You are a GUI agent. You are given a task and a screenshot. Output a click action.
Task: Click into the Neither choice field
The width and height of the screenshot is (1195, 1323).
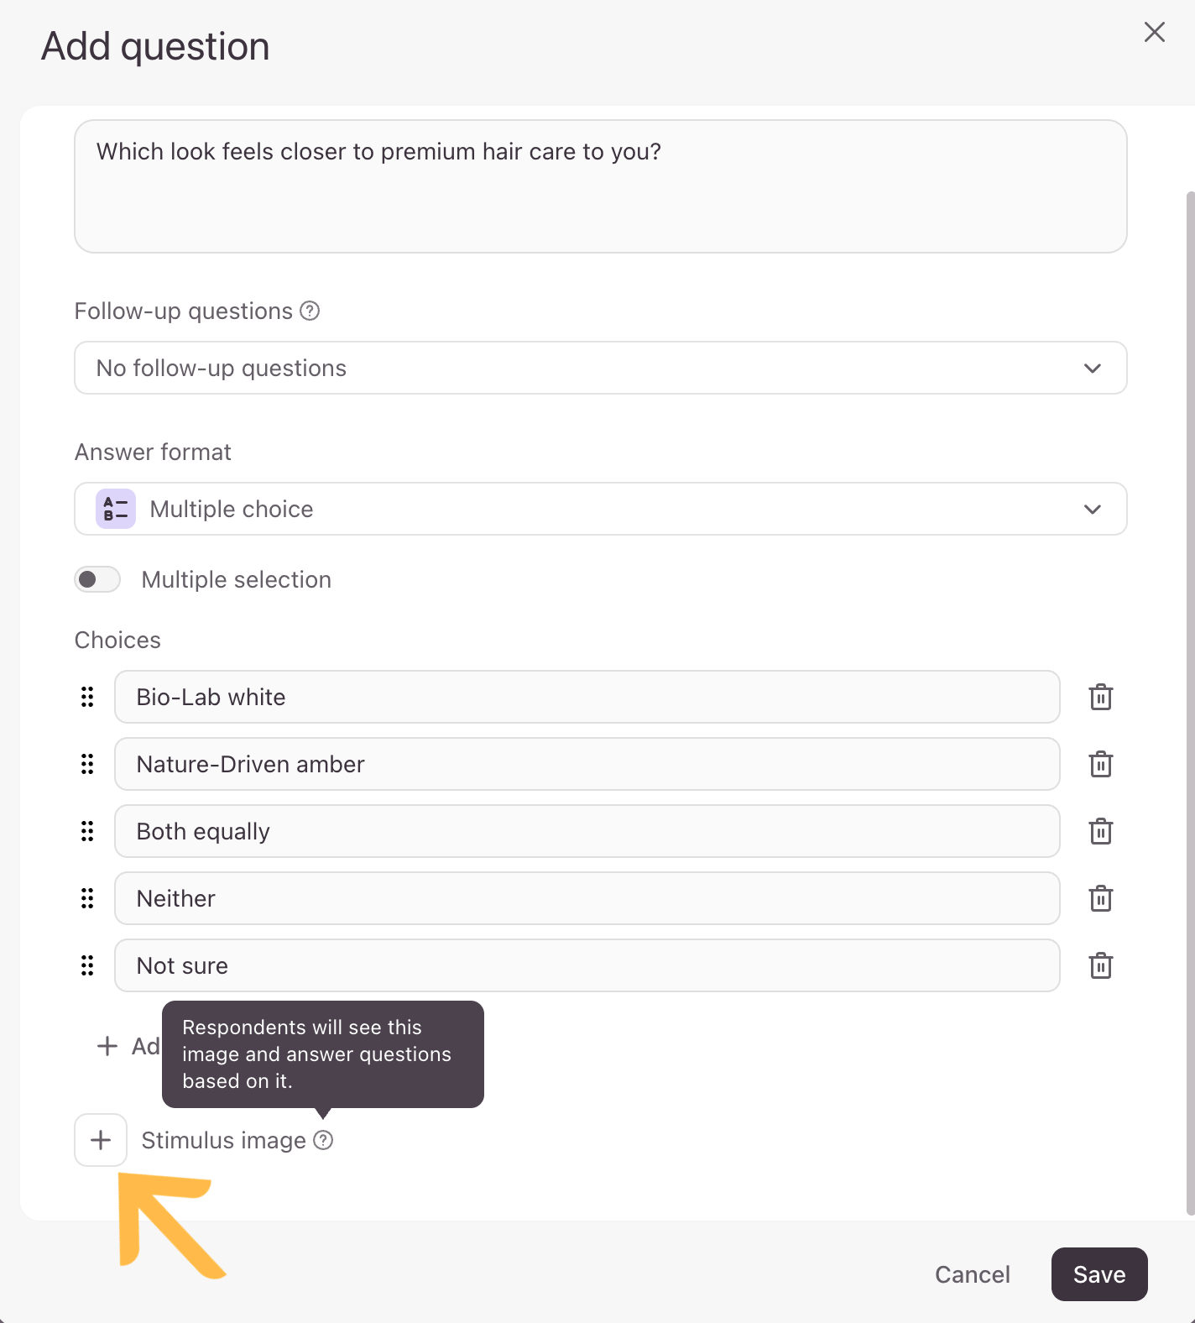(x=587, y=898)
